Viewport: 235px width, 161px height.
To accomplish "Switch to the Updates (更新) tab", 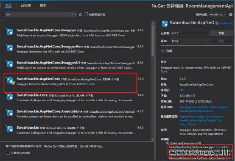I will pos(43,6).
